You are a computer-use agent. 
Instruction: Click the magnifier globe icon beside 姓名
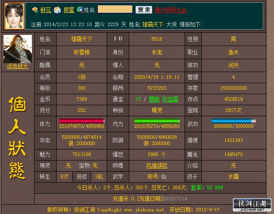point(81,10)
